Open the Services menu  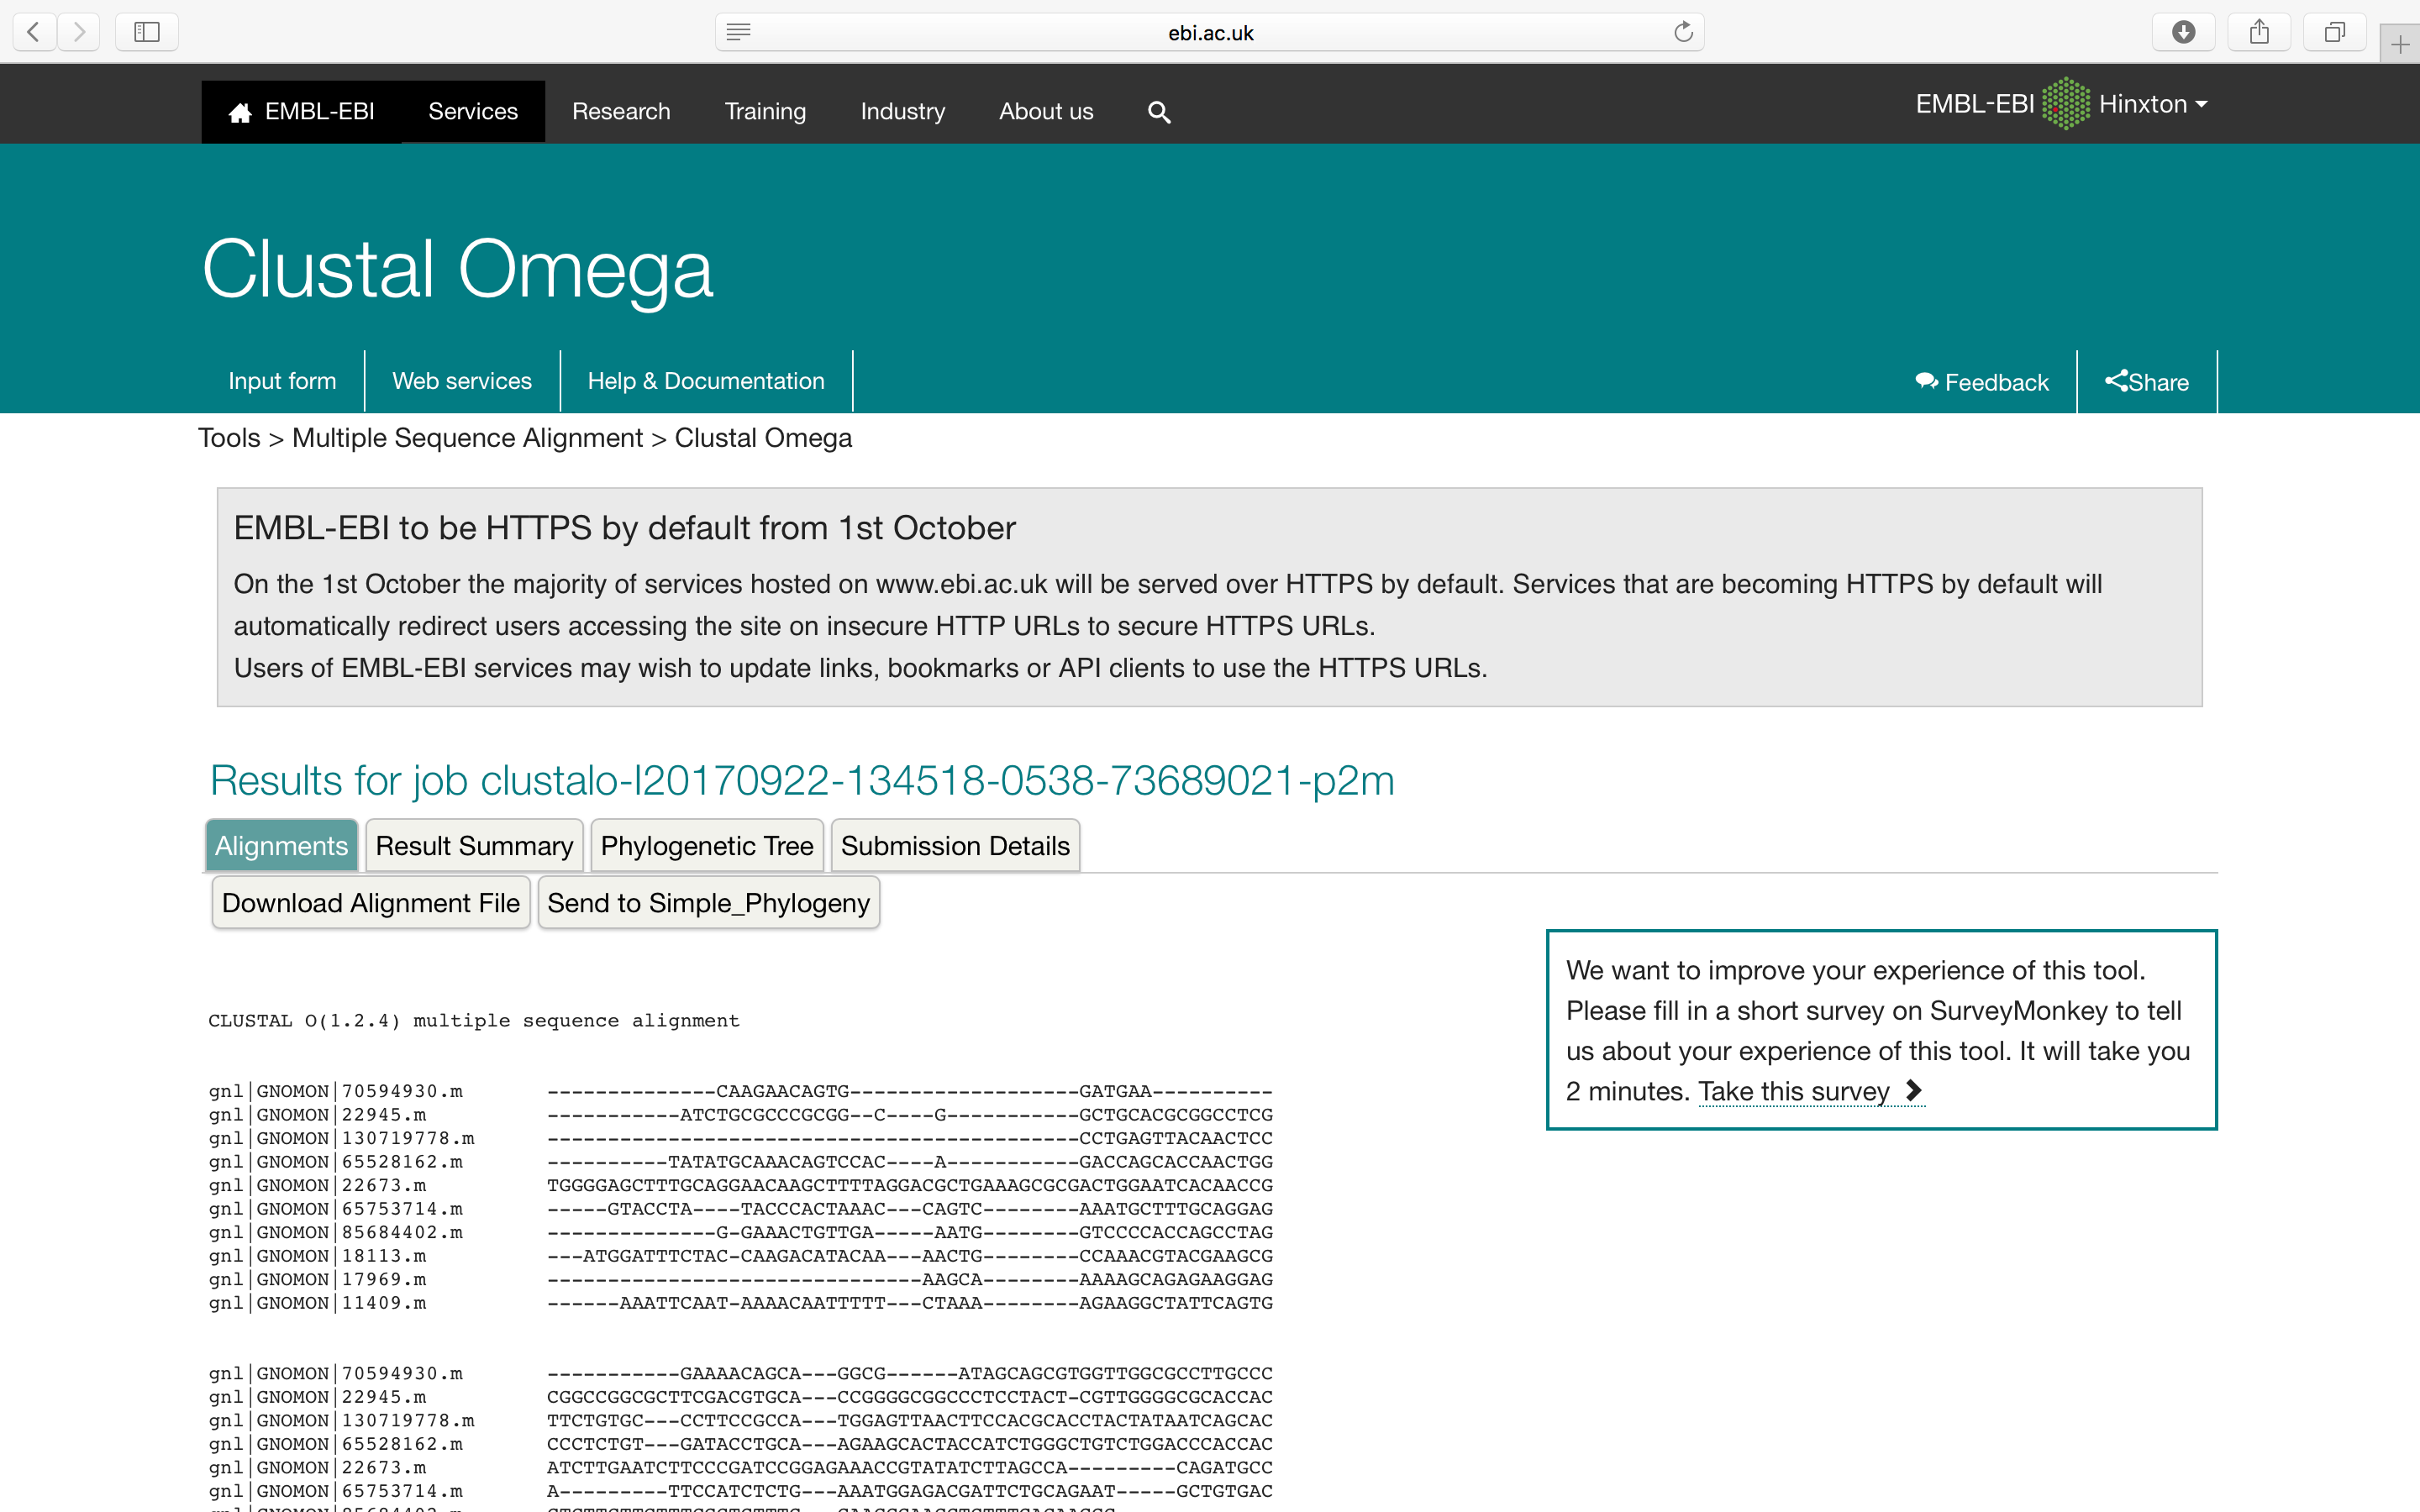pos(473,112)
